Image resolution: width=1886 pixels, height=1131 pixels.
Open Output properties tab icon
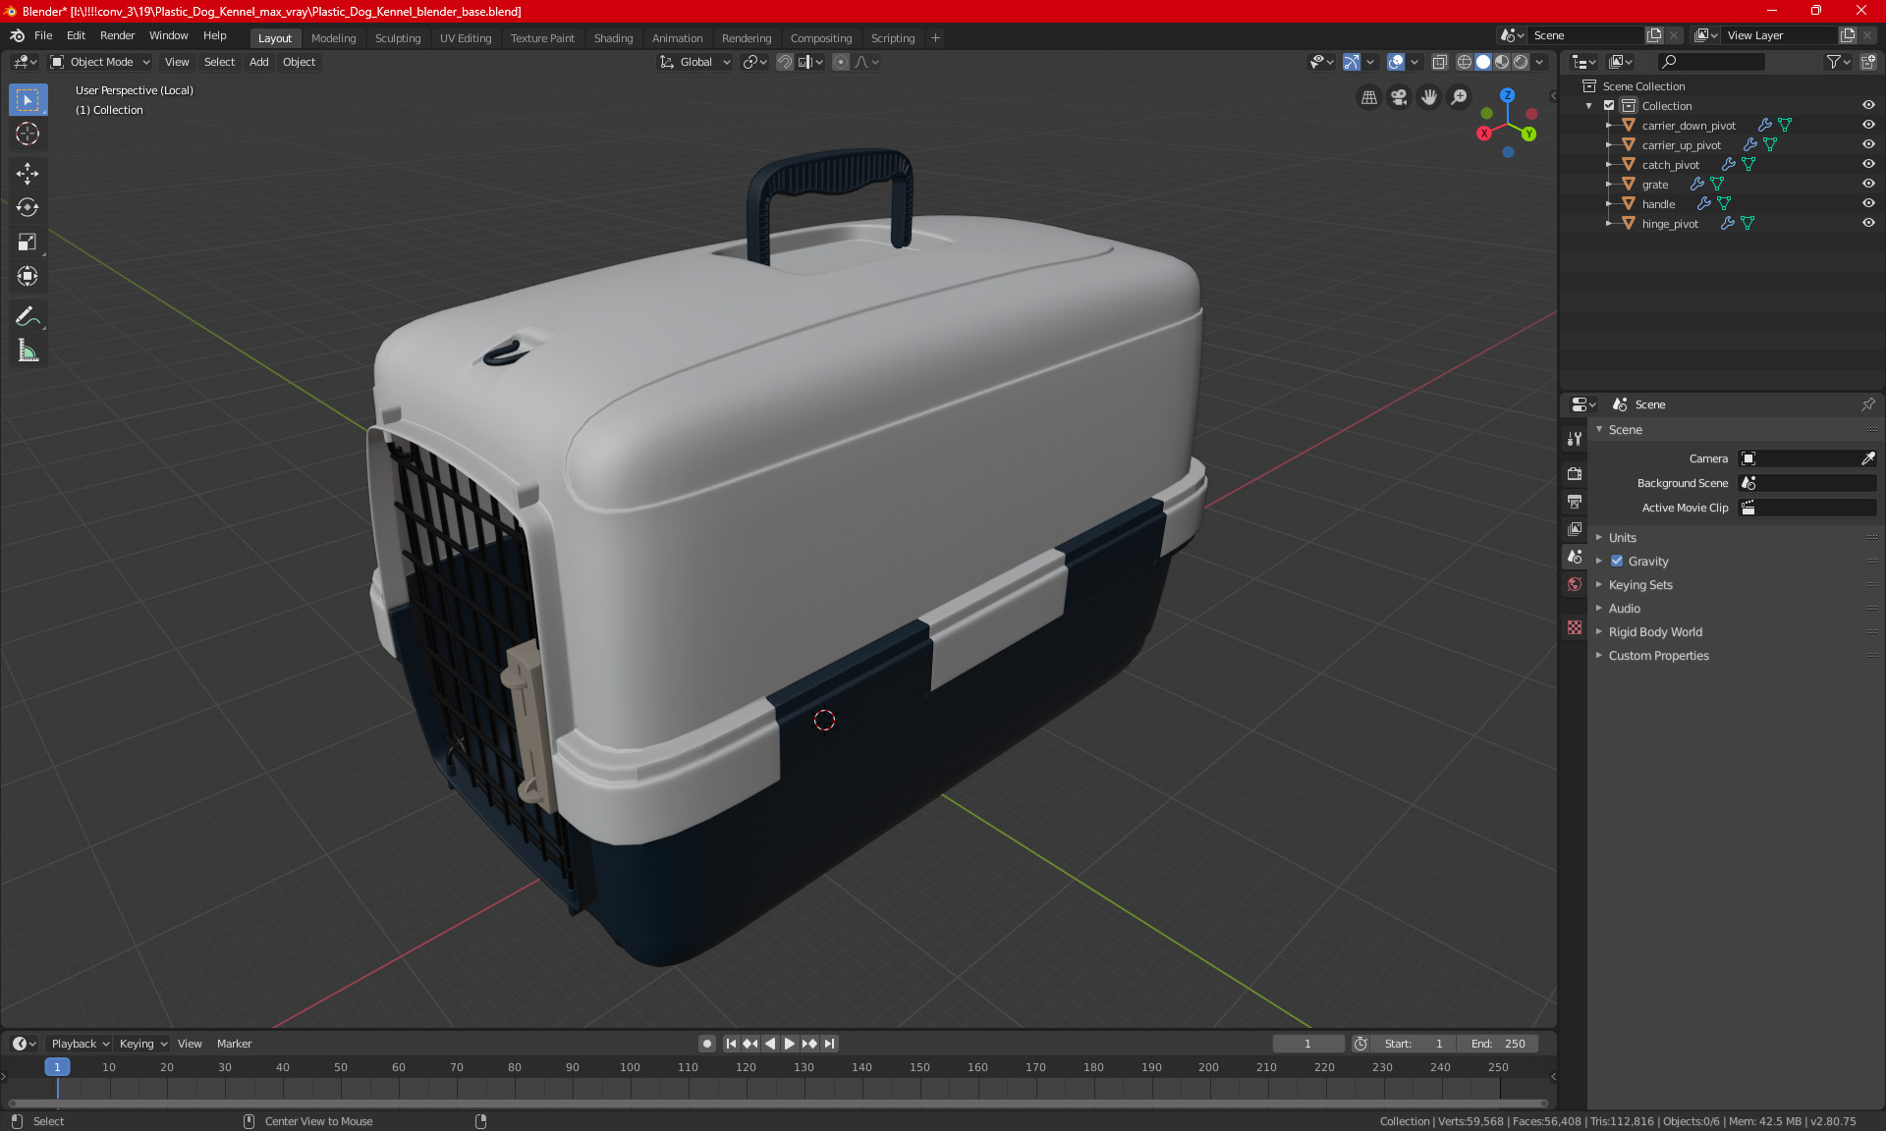point(1575,501)
